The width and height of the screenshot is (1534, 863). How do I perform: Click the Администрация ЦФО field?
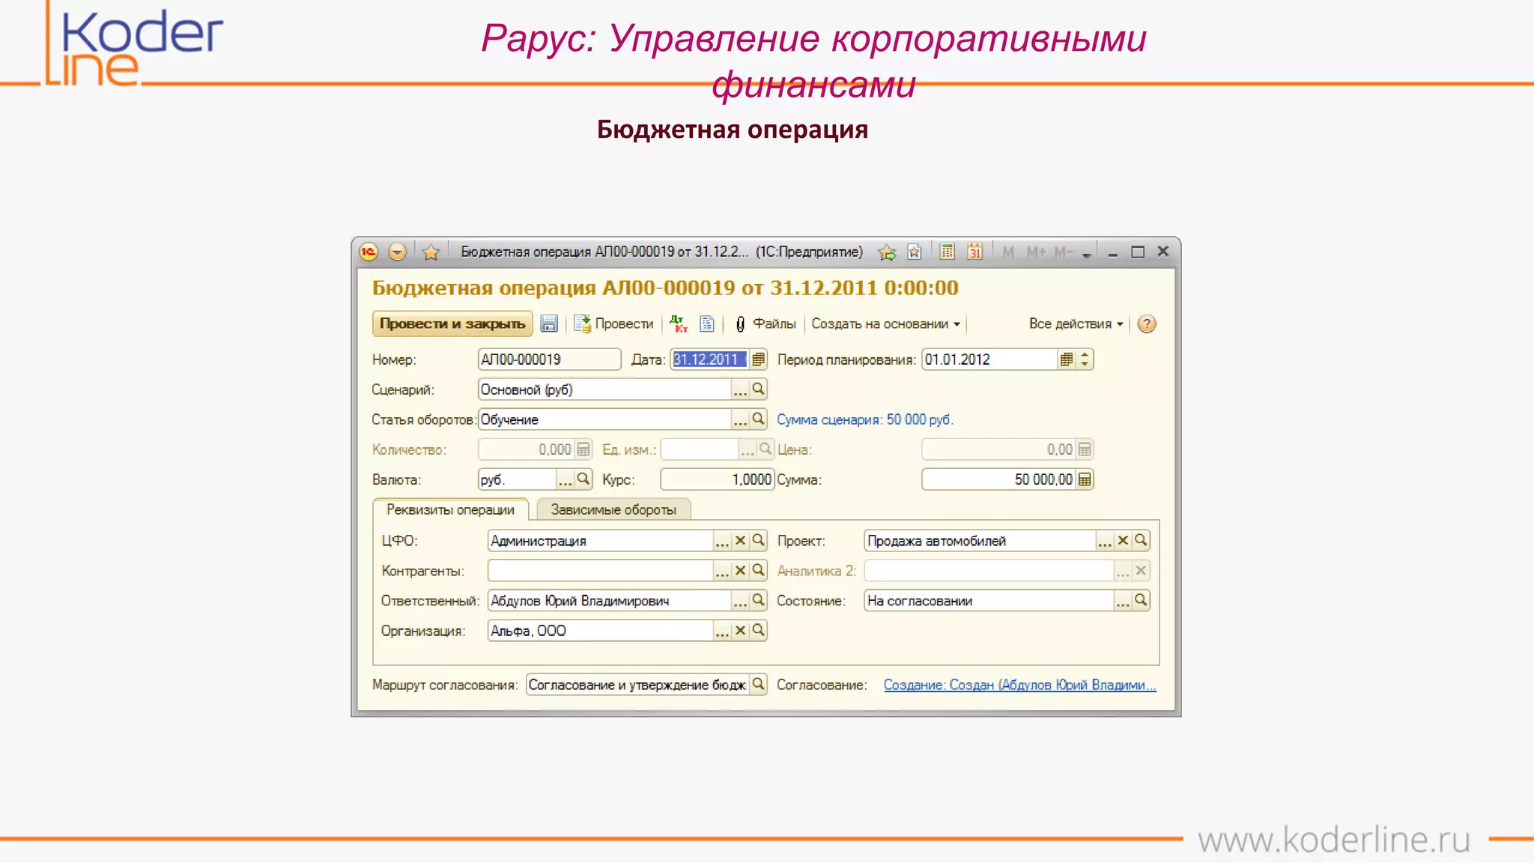pos(601,541)
